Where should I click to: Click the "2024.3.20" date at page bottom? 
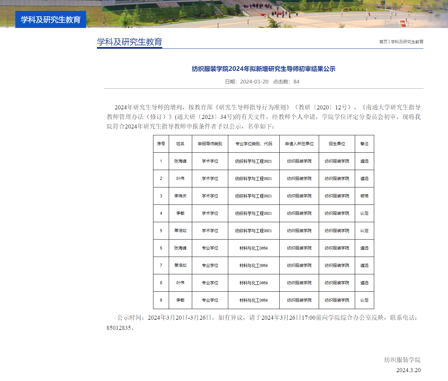pyautogui.click(x=408, y=370)
